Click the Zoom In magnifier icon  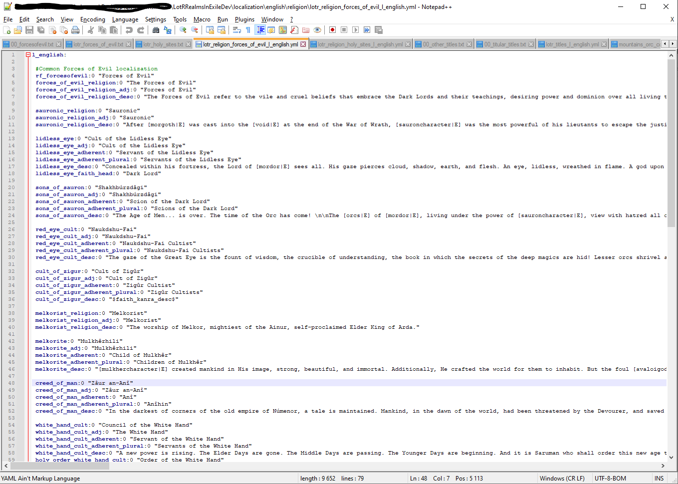click(x=183, y=30)
